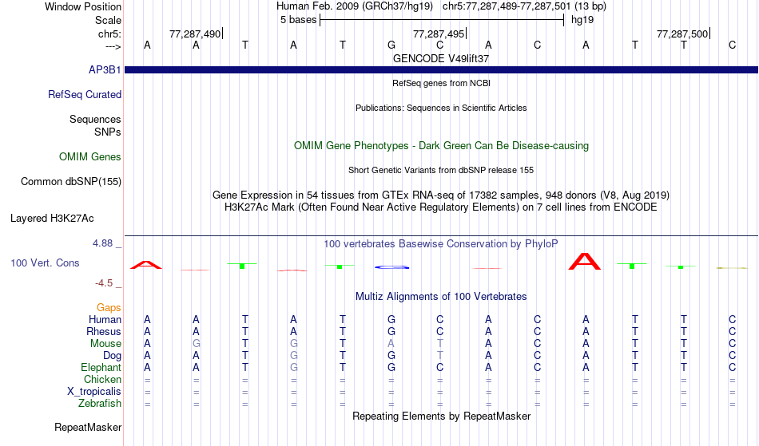Open Common dbSNP(155) track label
Screen dimensions: 759x446
[70, 181]
